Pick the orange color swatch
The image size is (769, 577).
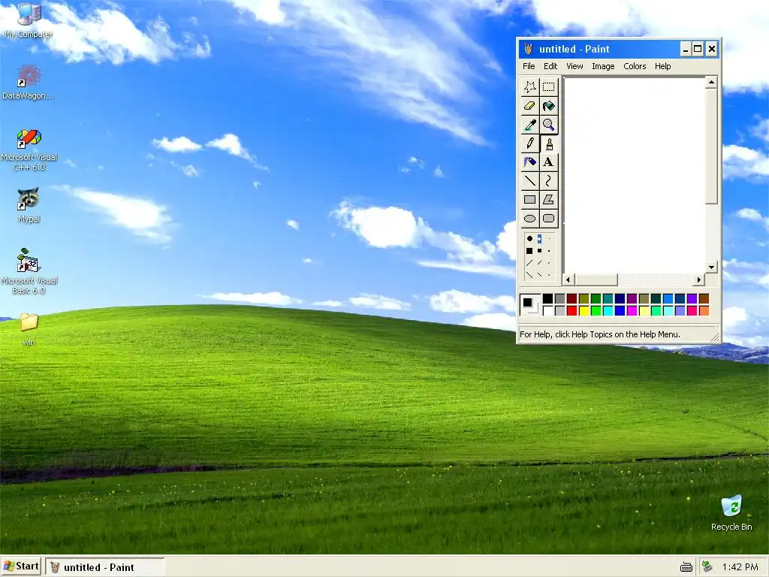(704, 310)
